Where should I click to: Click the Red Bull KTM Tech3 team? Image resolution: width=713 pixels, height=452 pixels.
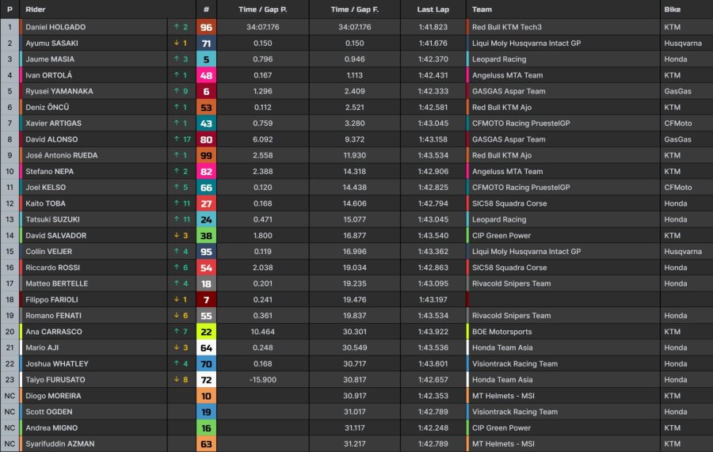pyautogui.click(x=506, y=27)
